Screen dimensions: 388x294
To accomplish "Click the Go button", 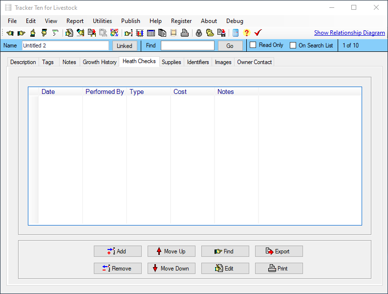I will [x=230, y=45].
